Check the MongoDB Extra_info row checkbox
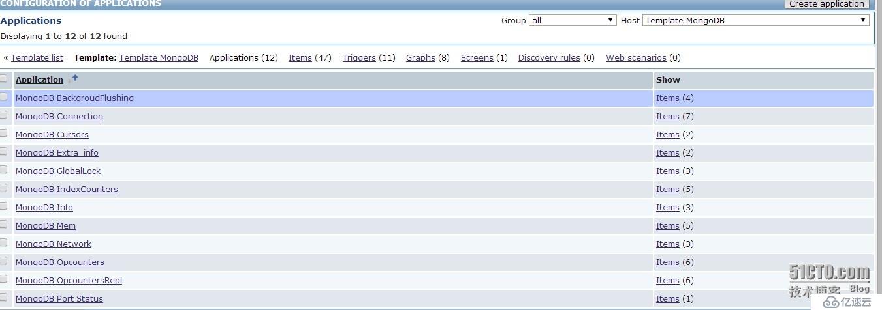 4,151
